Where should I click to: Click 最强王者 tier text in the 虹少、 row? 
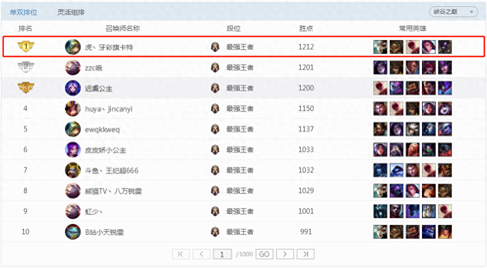[x=240, y=211]
